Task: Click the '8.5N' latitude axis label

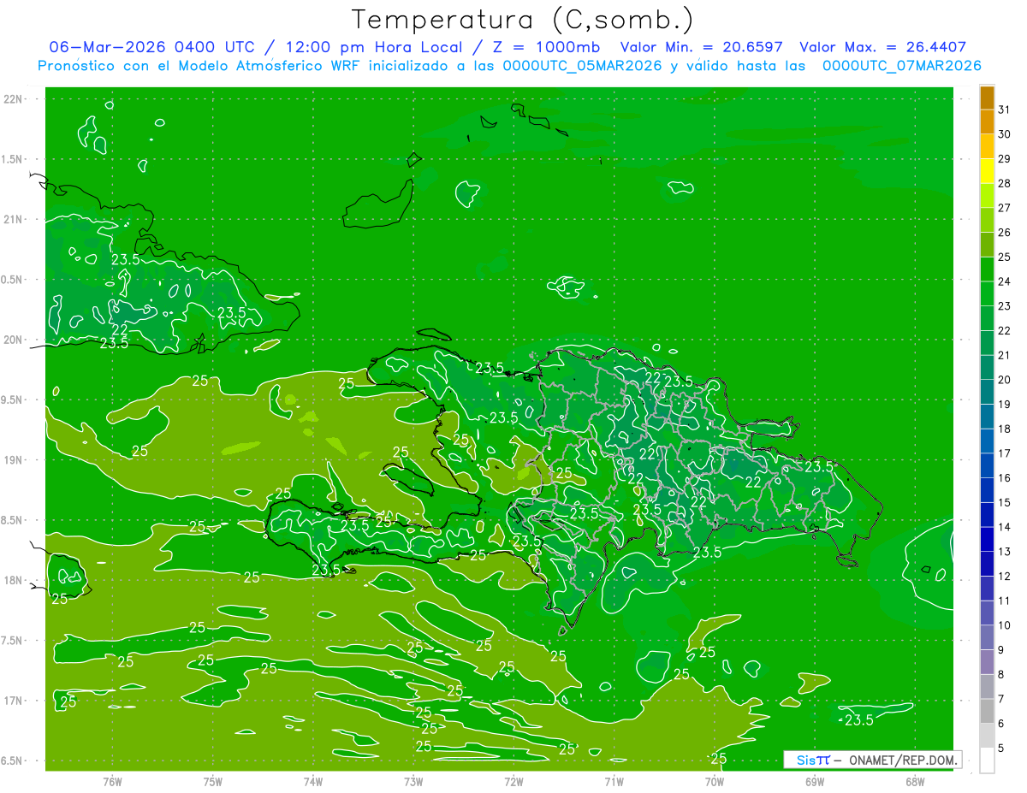Action: tap(12, 520)
